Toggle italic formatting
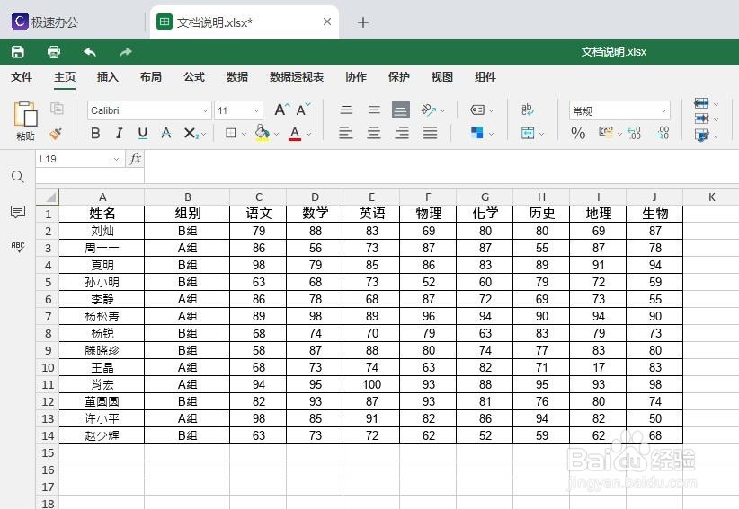The width and height of the screenshot is (739, 509). pyautogui.click(x=120, y=133)
